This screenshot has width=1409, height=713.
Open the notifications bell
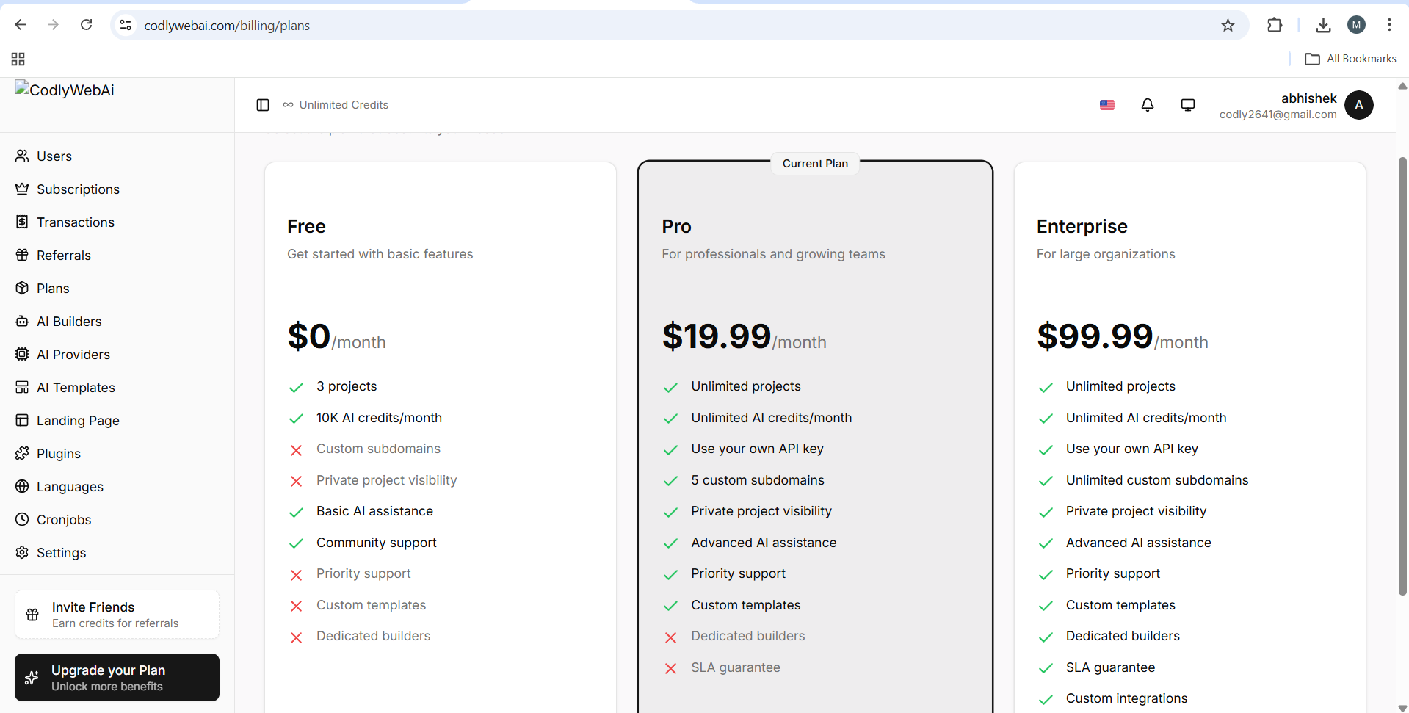1147,105
